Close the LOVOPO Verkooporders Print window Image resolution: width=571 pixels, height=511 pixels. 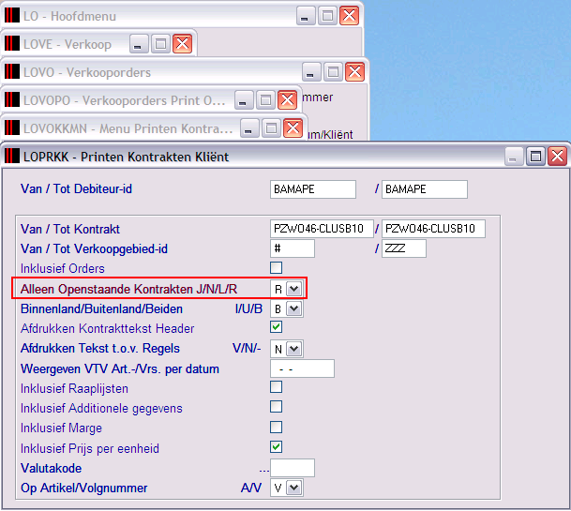click(x=287, y=99)
